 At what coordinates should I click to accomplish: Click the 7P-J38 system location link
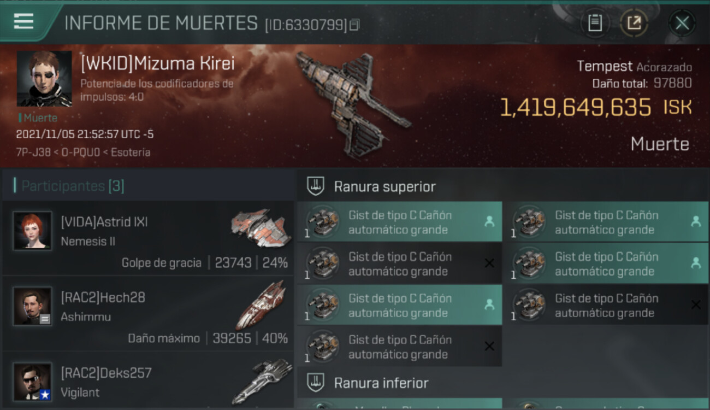pyautogui.click(x=32, y=152)
